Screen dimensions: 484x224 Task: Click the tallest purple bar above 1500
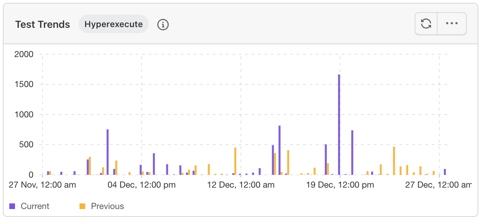(339, 125)
